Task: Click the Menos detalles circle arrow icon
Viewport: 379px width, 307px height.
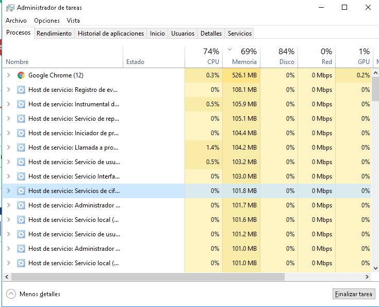Action: click(11, 294)
